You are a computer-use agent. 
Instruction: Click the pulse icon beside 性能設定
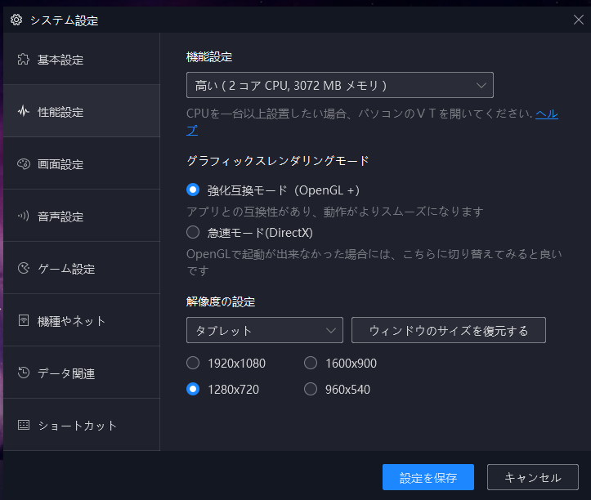pos(24,111)
